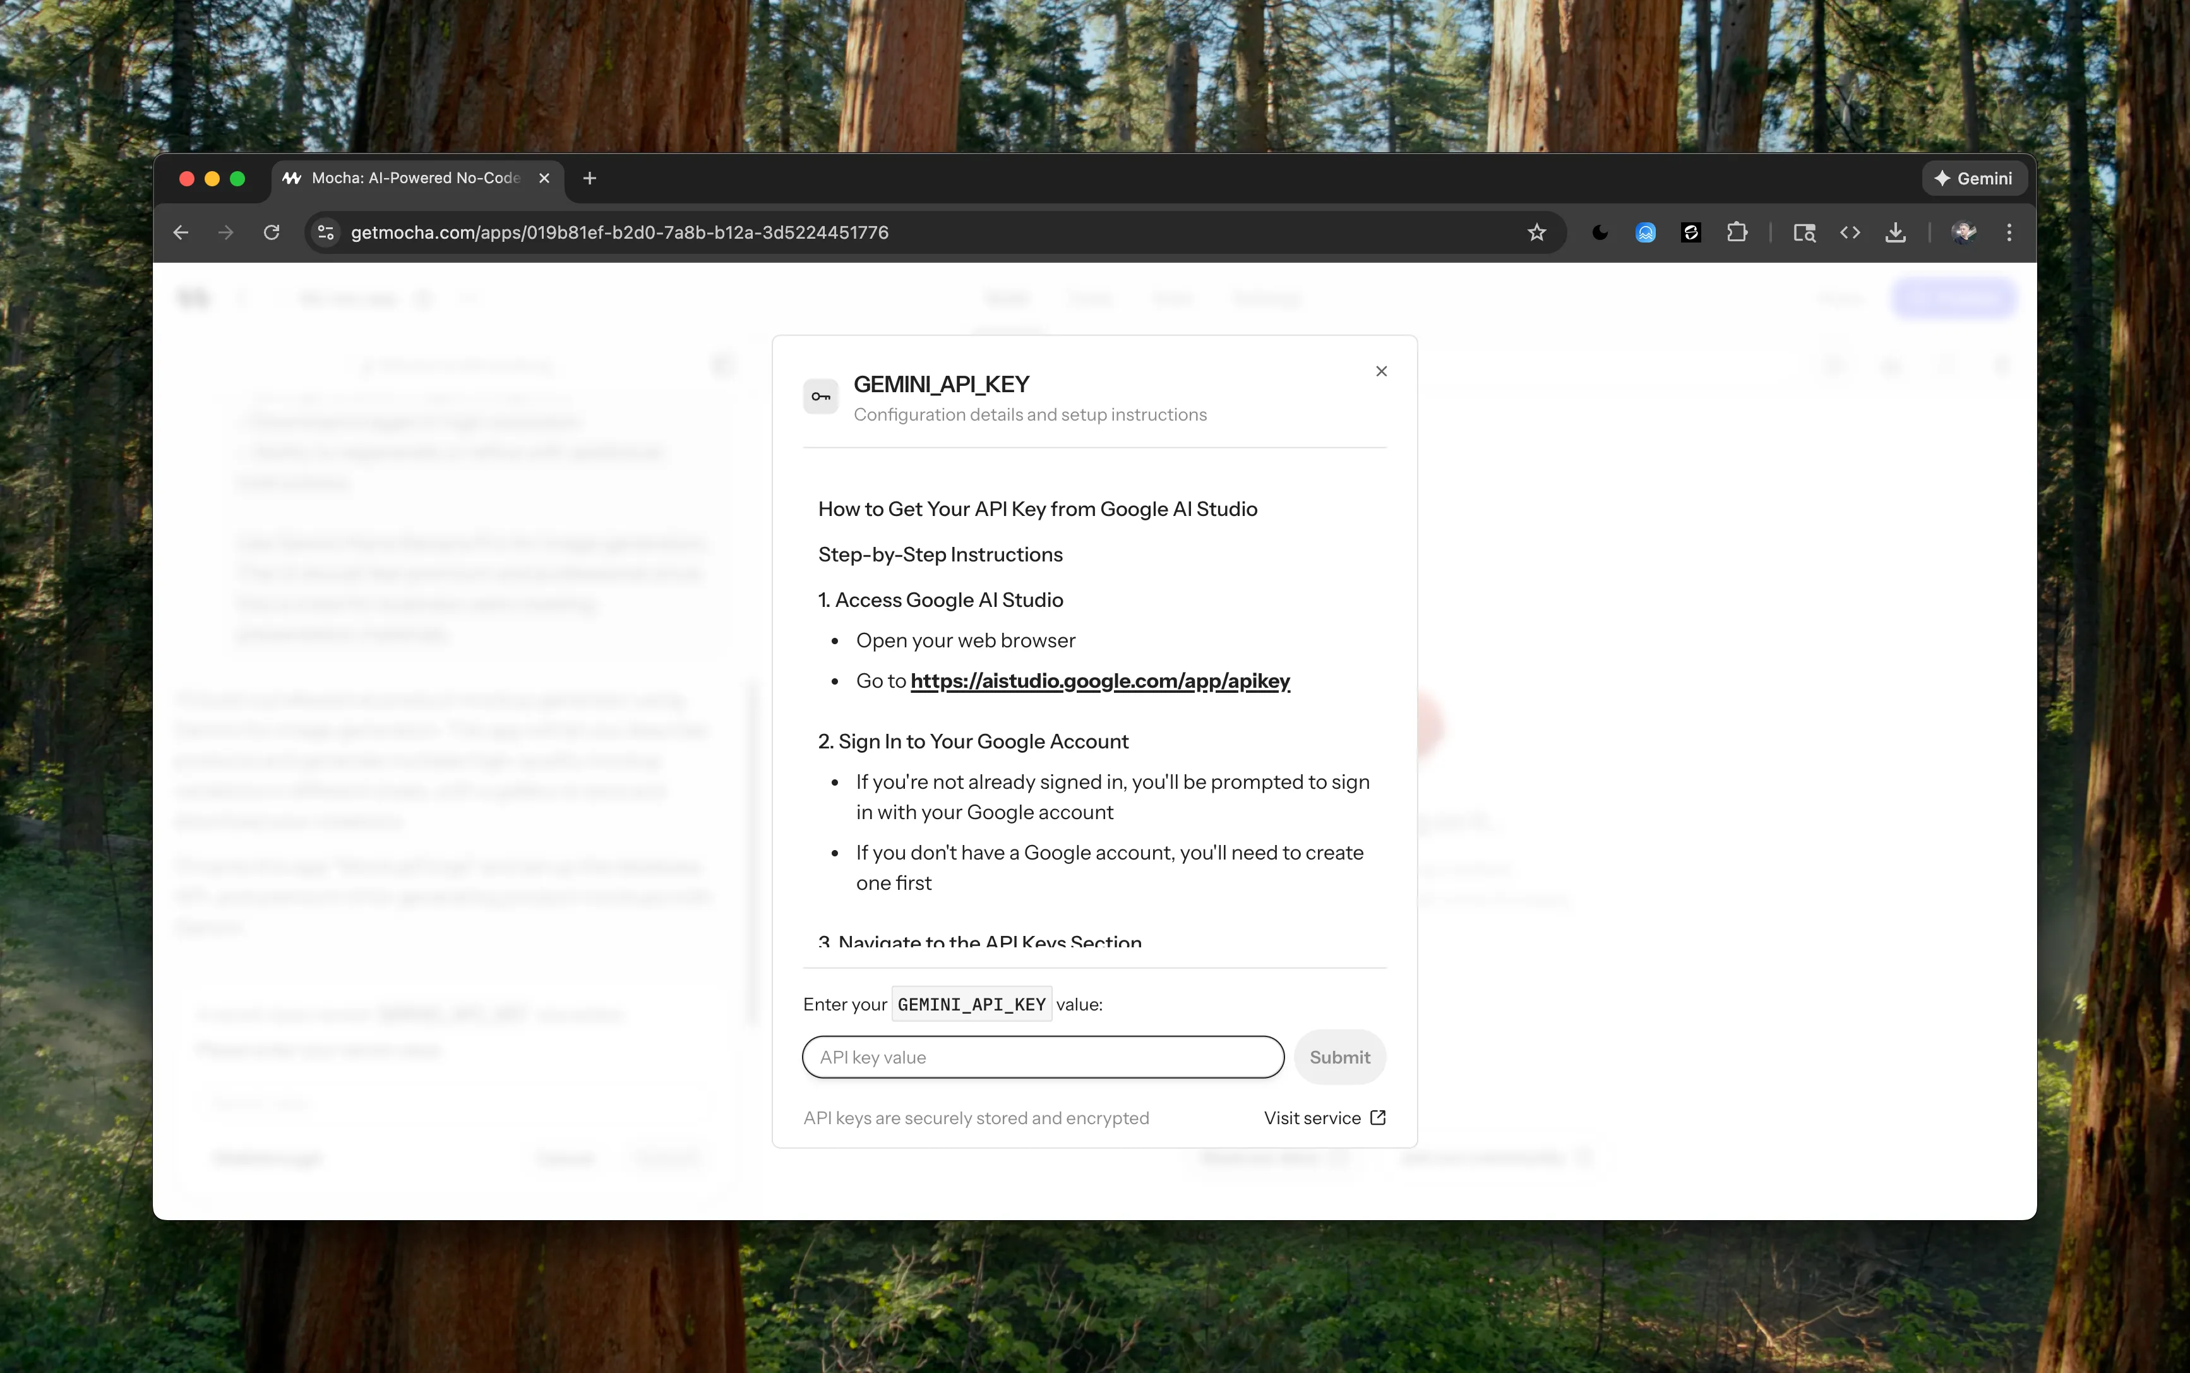Open the aistudio.google.com/app/apikey link
Viewport: 2190px width, 1373px height.
[x=1099, y=680]
